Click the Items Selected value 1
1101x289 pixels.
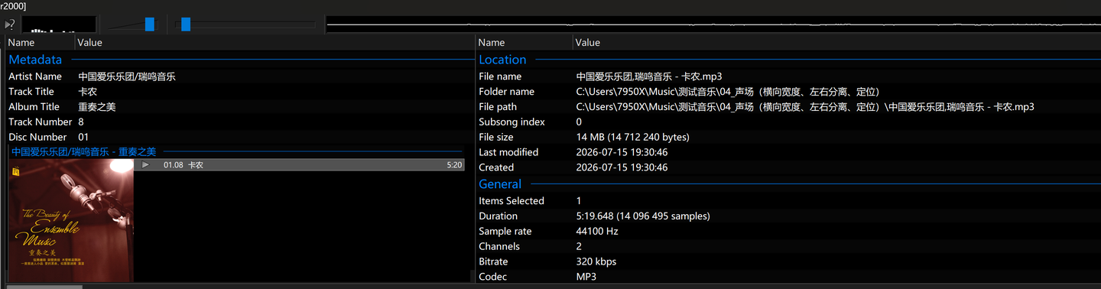579,201
